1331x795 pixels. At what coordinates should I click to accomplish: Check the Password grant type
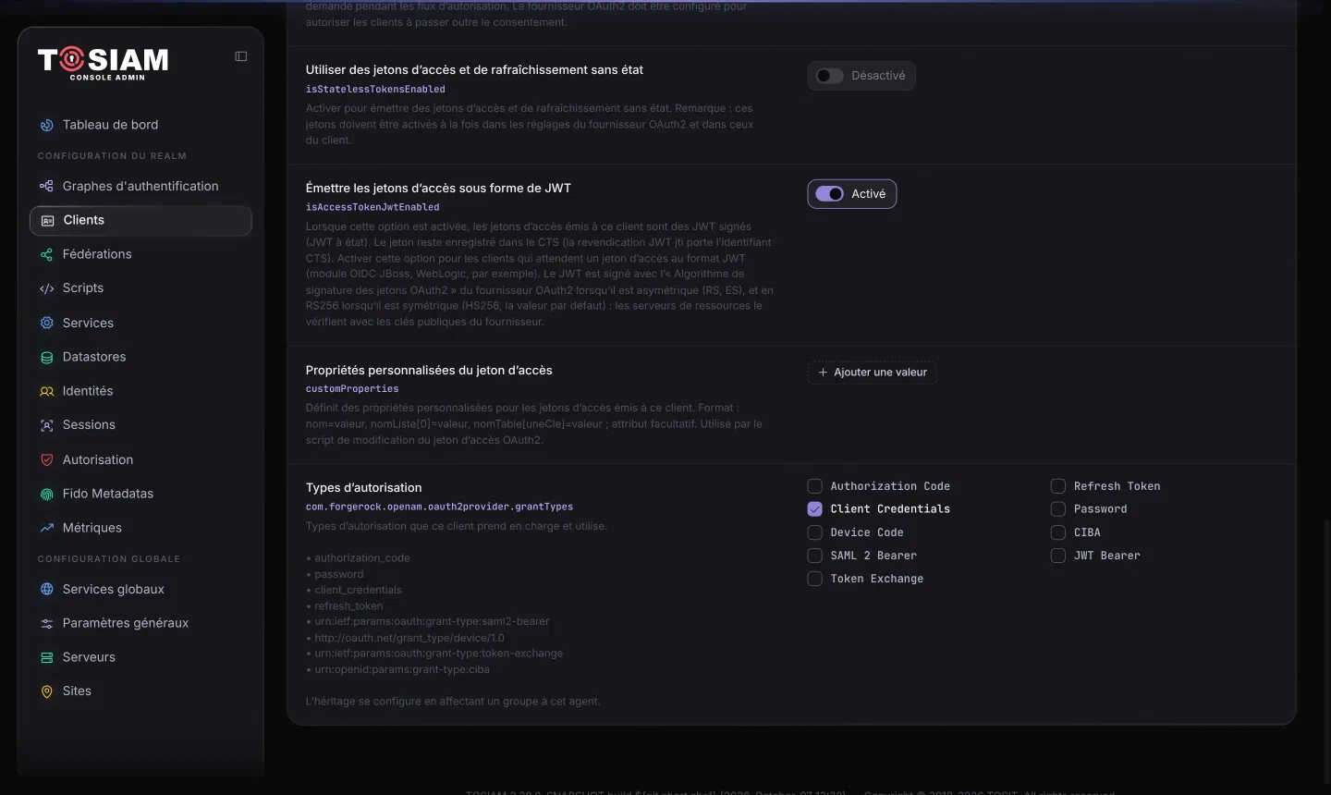point(1058,509)
